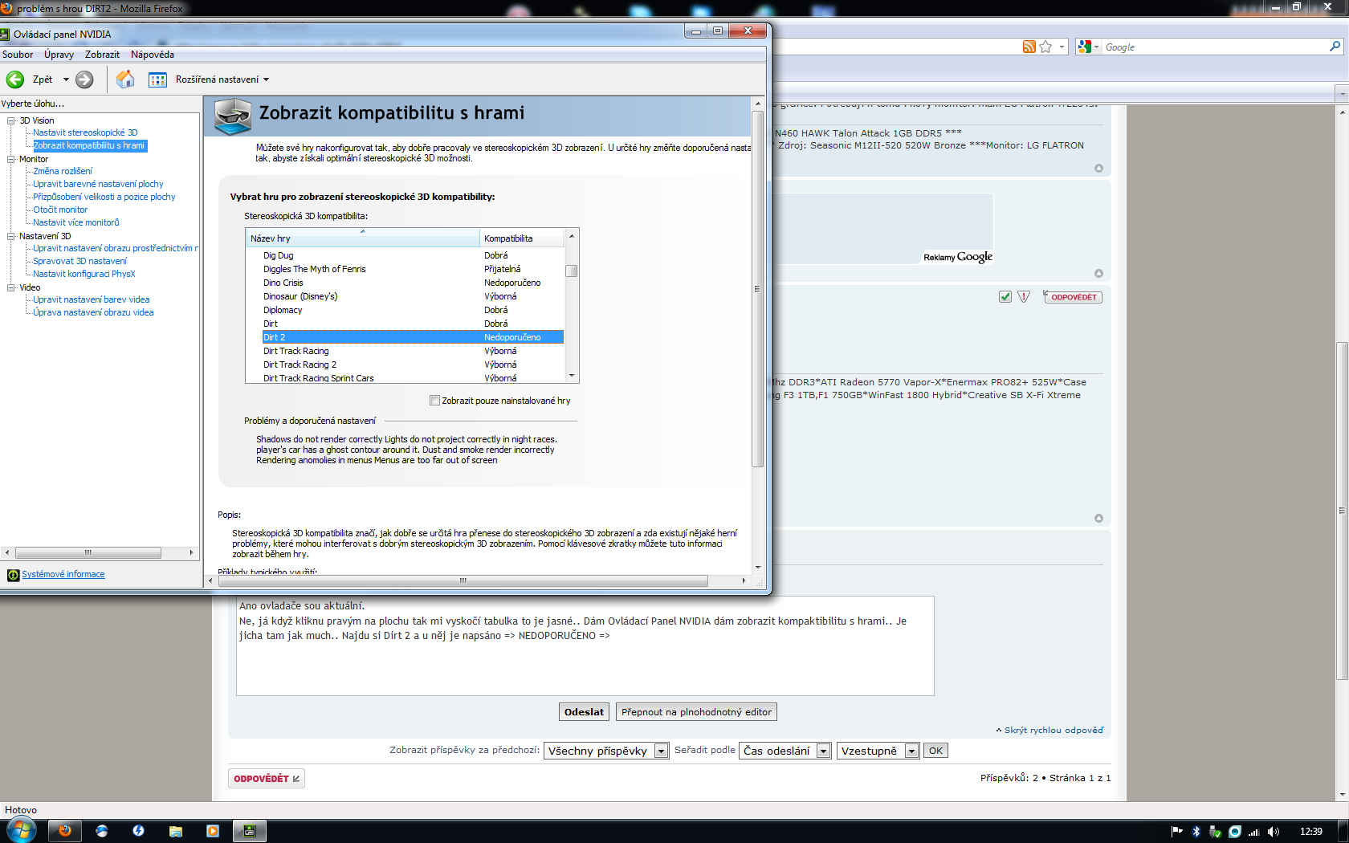The width and height of the screenshot is (1349, 843).
Task: Click Přepnout na plnohodnotný editor button
Action: [x=696, y=712]
